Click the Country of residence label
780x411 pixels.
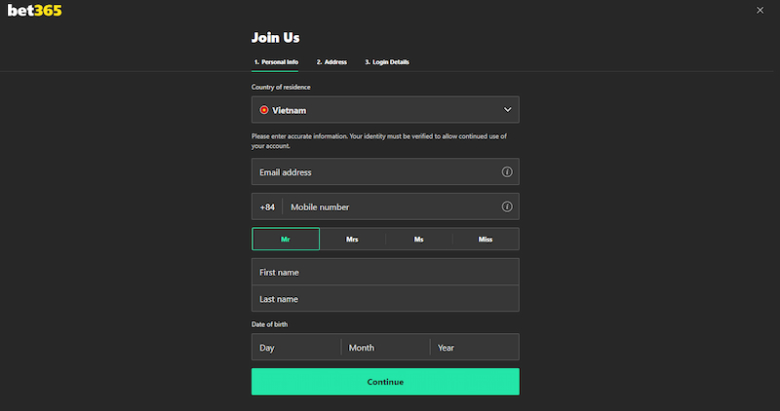point(281,87)
